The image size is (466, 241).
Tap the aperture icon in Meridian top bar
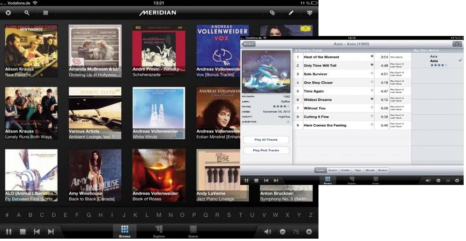8,13
